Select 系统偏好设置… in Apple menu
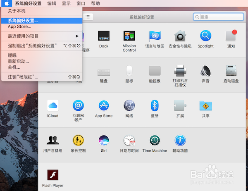Viewport: 248px width, 191px height. click(42, 21)
